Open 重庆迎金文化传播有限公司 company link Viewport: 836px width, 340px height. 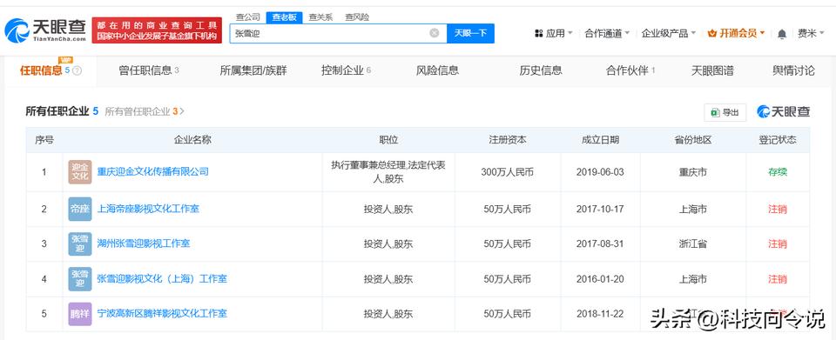coord(152,172)
